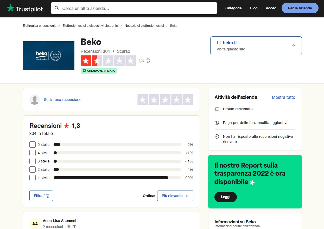324x229 pixels.
Task: Tick the 2 stelle checkbox
Action: tap(33, 169)
